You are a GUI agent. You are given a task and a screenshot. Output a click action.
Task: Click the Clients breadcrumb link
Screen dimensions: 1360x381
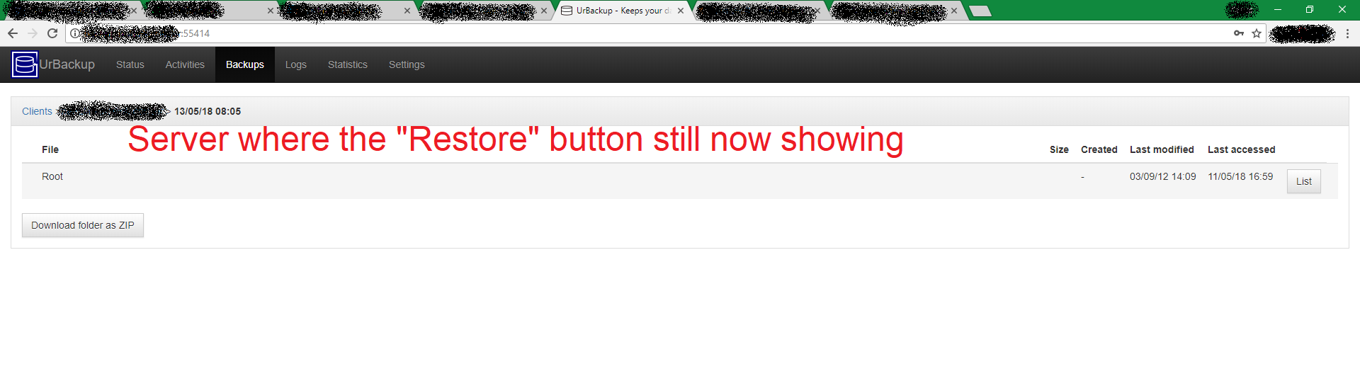tap(37, 111)
